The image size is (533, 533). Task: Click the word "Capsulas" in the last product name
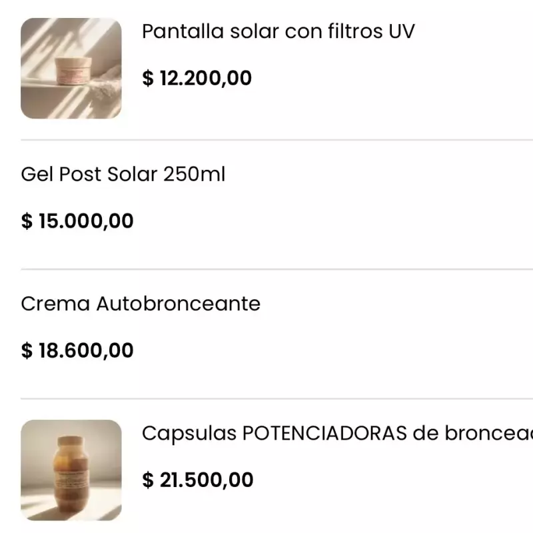pyautogui.click(x=189, y=434)
